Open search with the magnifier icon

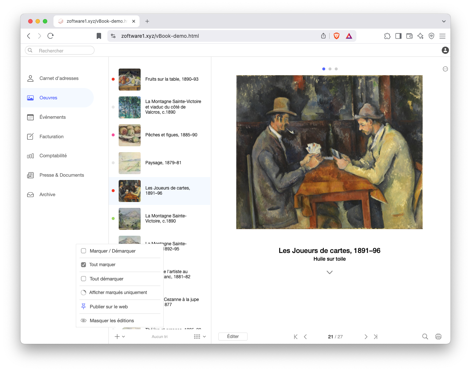tap(425, 336)
